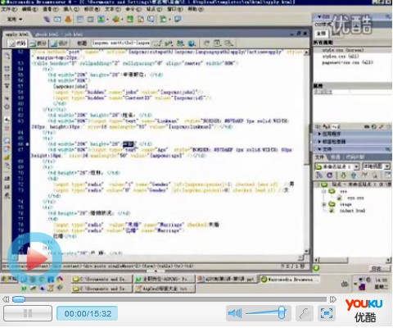Click the video progress bar handle
Image resolution: width=393 pixels, height=328 pixels.
19,299
